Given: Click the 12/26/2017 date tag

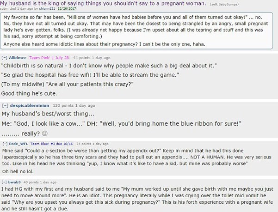Looking at the screenshot, I should [x=67, y=8].
